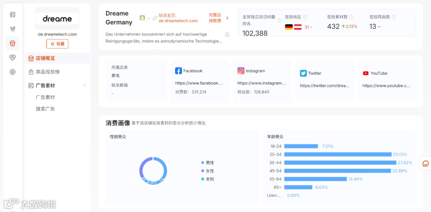Click the 432 creatives count
The height and width of the screenshot is (212, 431).
(x=333, y=27)
